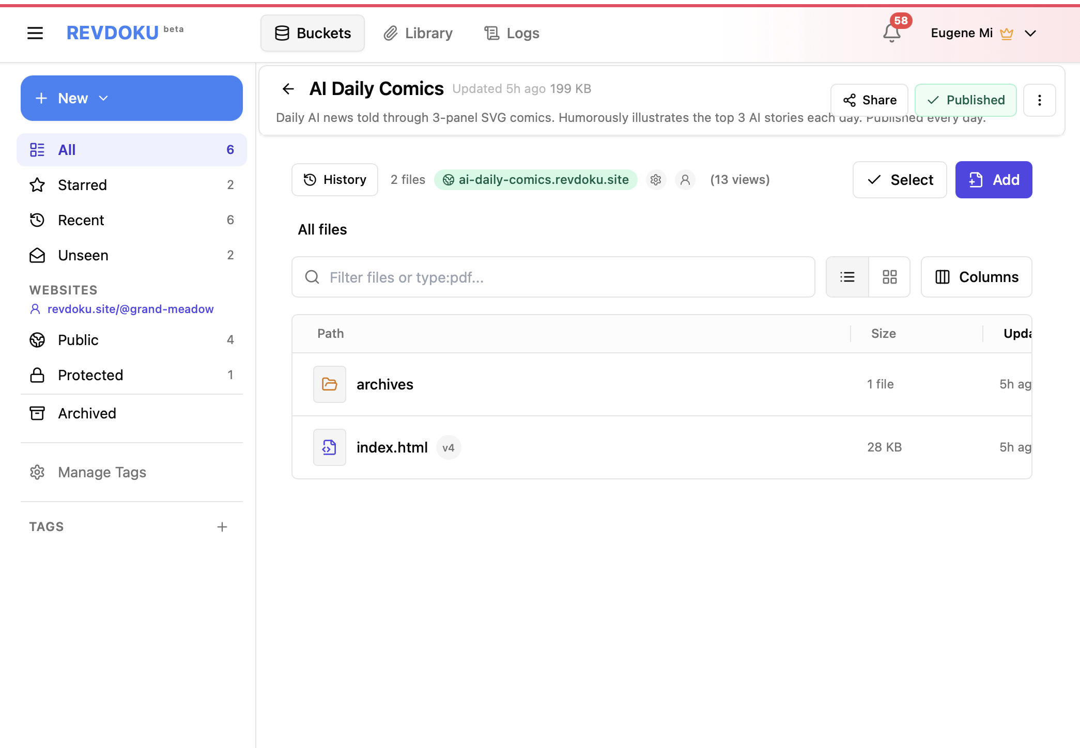Switch to list view

pyautogui.click(x=847, y=277)
